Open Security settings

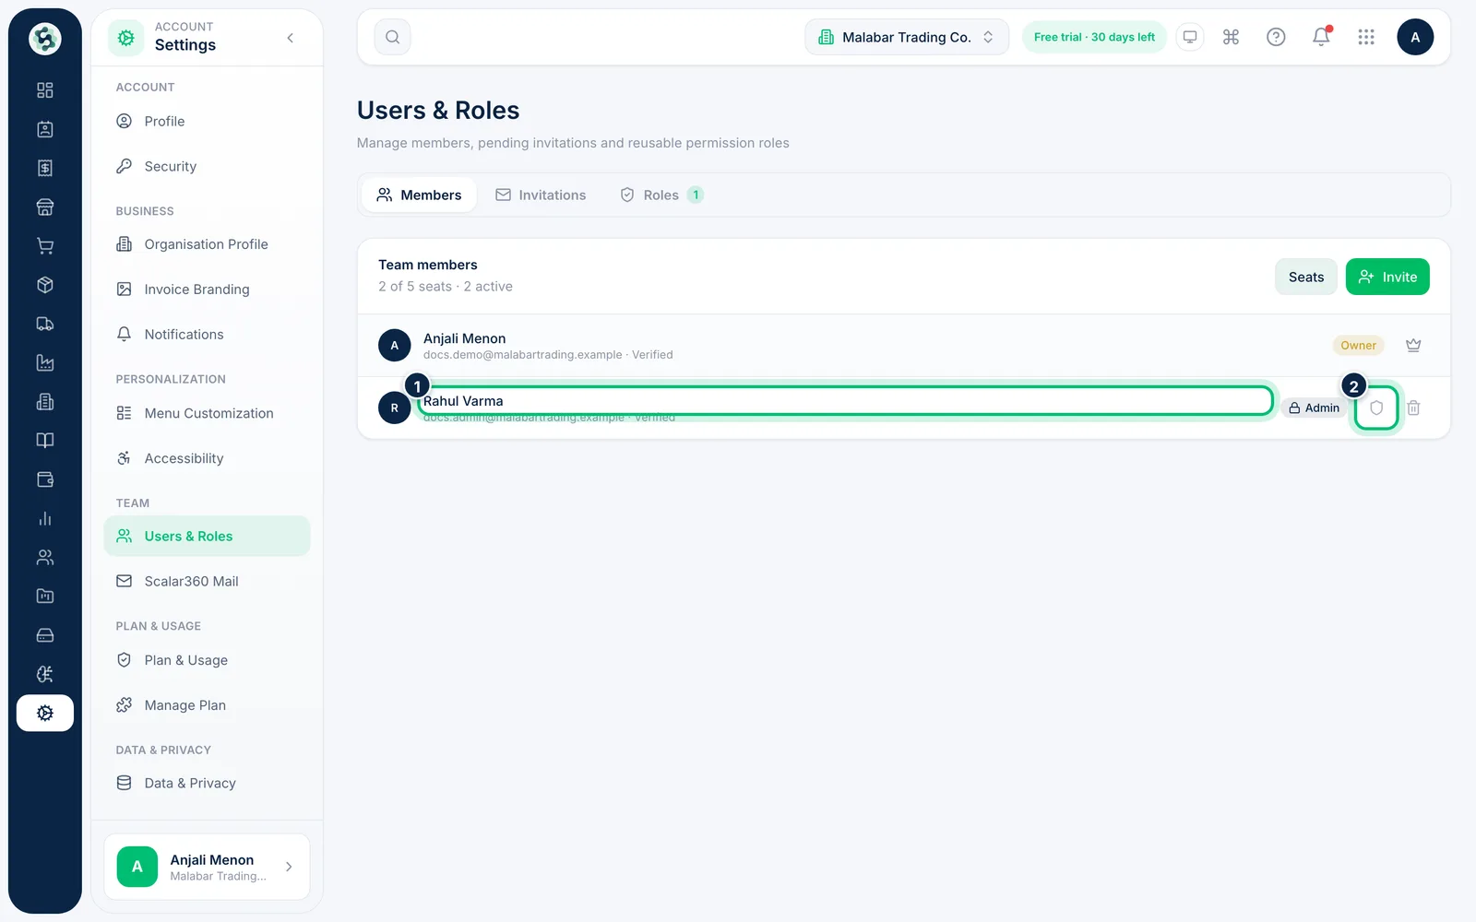pos(207,167)
